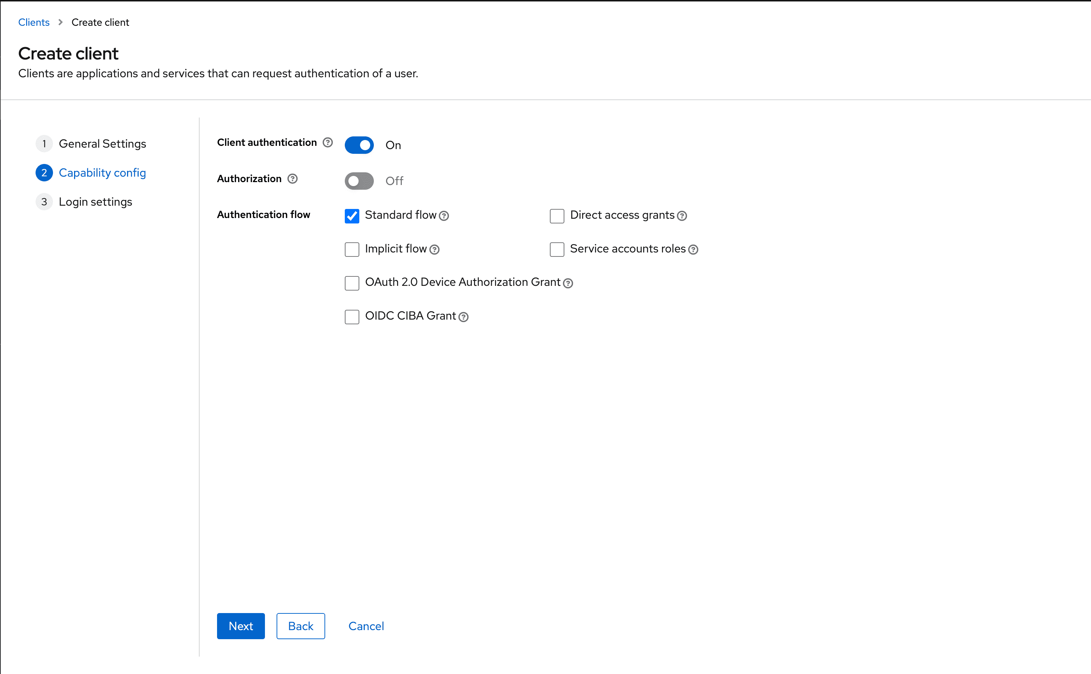The width and height of the screenshot is (1091, 674).
Task: View help for Direct access grants
Action: (x=681, y=216)
